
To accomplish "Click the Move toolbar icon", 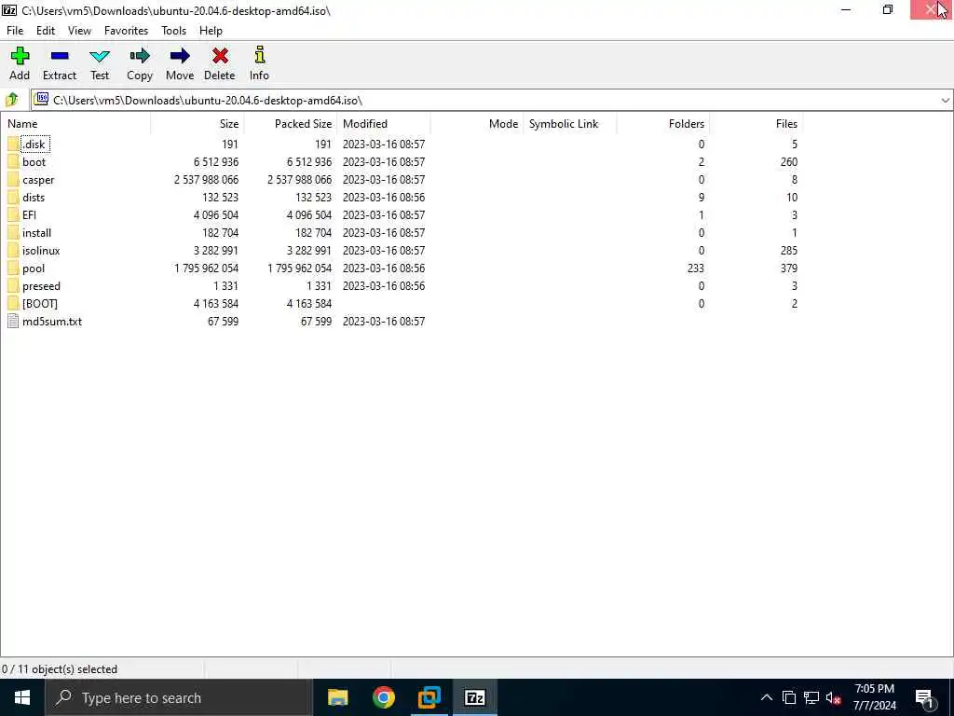I will (x=180, y=56).
